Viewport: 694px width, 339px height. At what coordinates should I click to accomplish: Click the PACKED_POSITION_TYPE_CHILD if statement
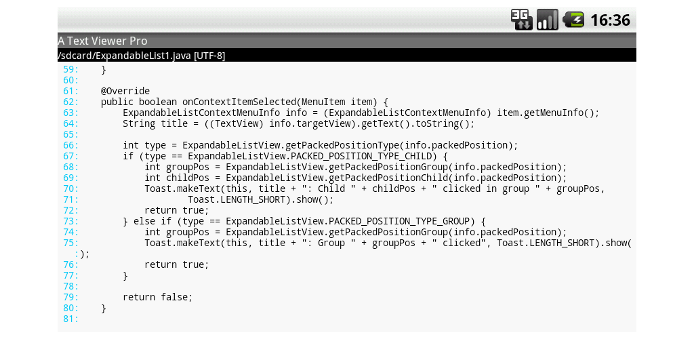tap(285, 156)
